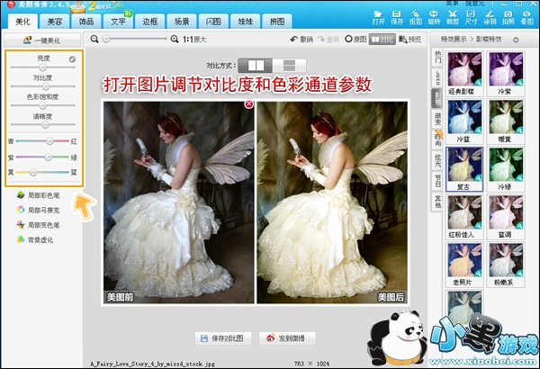Open the 节日 effects category tab

pyautogui.click(x=437, y=181)
